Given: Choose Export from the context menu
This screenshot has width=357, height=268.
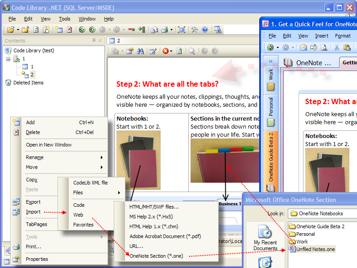Looking at the screenshot, I should [33, 202].
